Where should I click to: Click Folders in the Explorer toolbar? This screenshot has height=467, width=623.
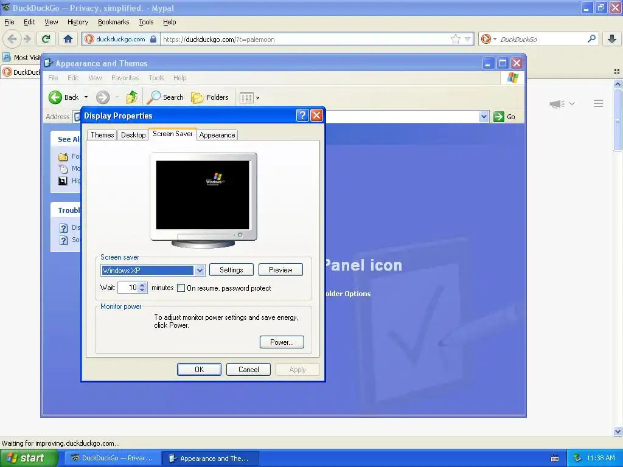click(210, 97)
